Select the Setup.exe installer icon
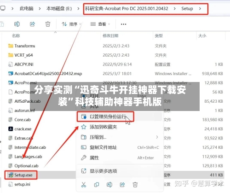 coord(11,175)
